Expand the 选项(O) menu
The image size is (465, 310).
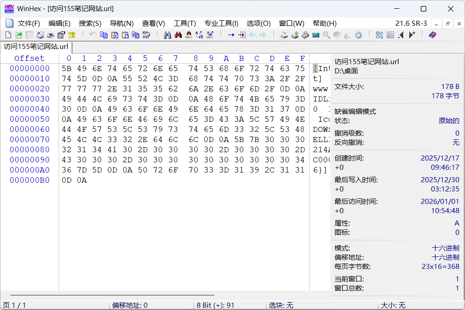tap(258, 24)
